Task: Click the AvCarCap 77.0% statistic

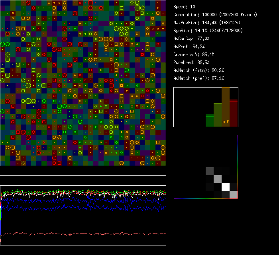Action: 192,39
